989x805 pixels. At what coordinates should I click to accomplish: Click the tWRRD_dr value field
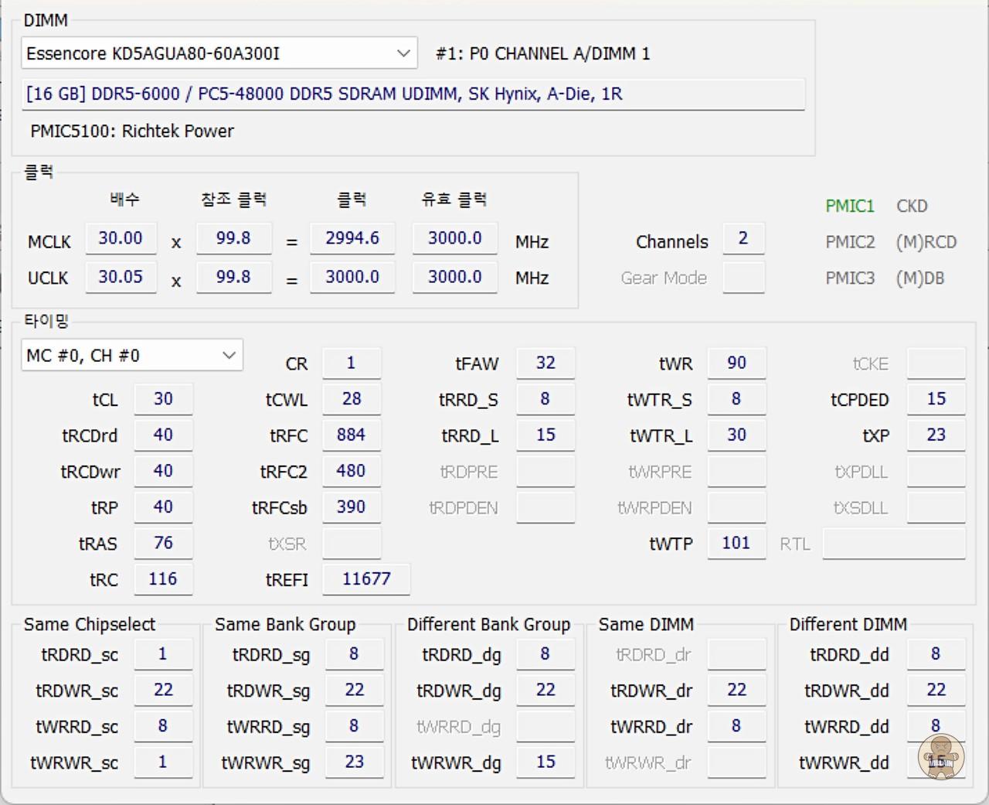[736, 727]
